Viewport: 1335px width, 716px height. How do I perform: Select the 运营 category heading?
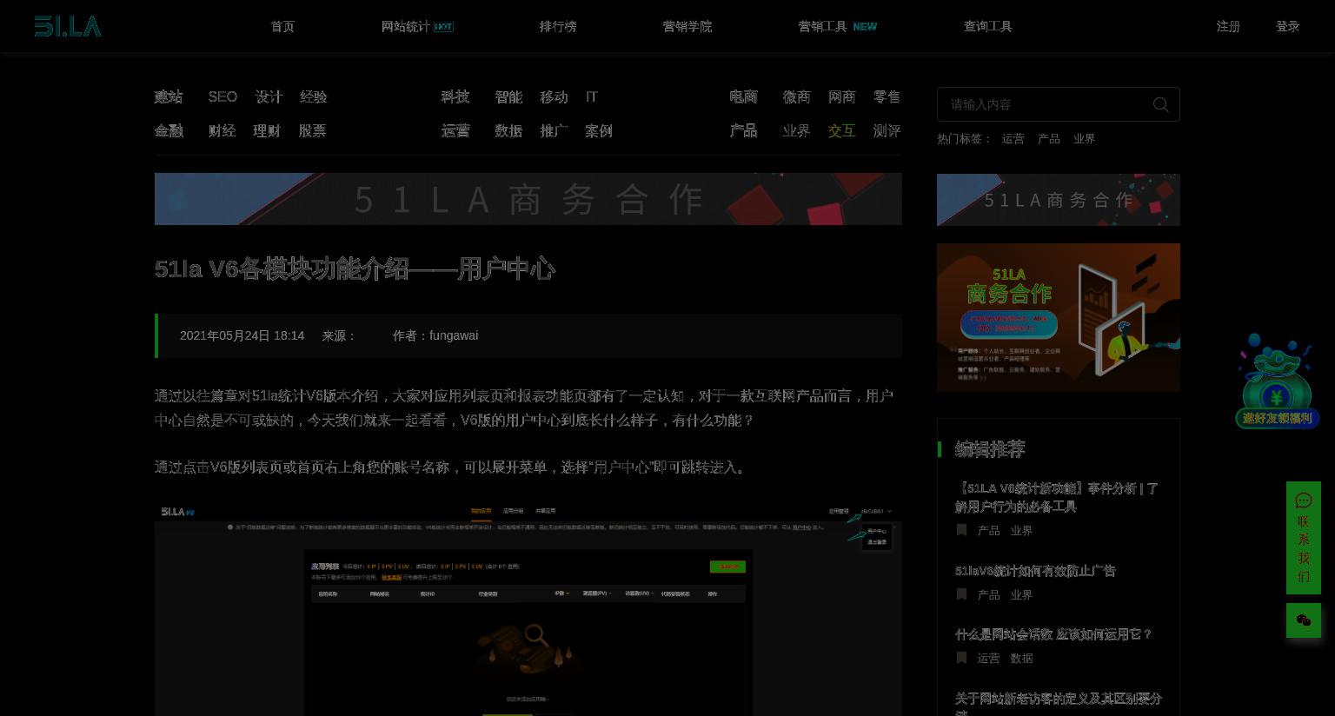point(455,130)
